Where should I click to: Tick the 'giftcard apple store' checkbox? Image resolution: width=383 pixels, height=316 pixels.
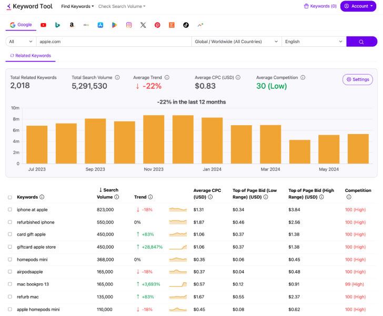click(x=10, y=247)
